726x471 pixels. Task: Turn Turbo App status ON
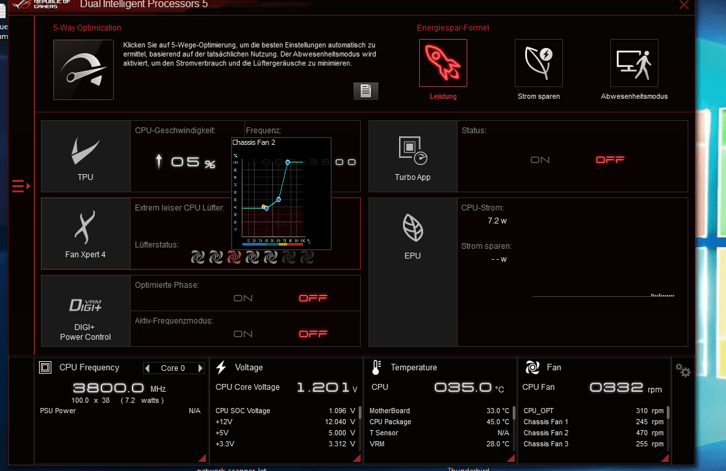click(x=540, y=160)
